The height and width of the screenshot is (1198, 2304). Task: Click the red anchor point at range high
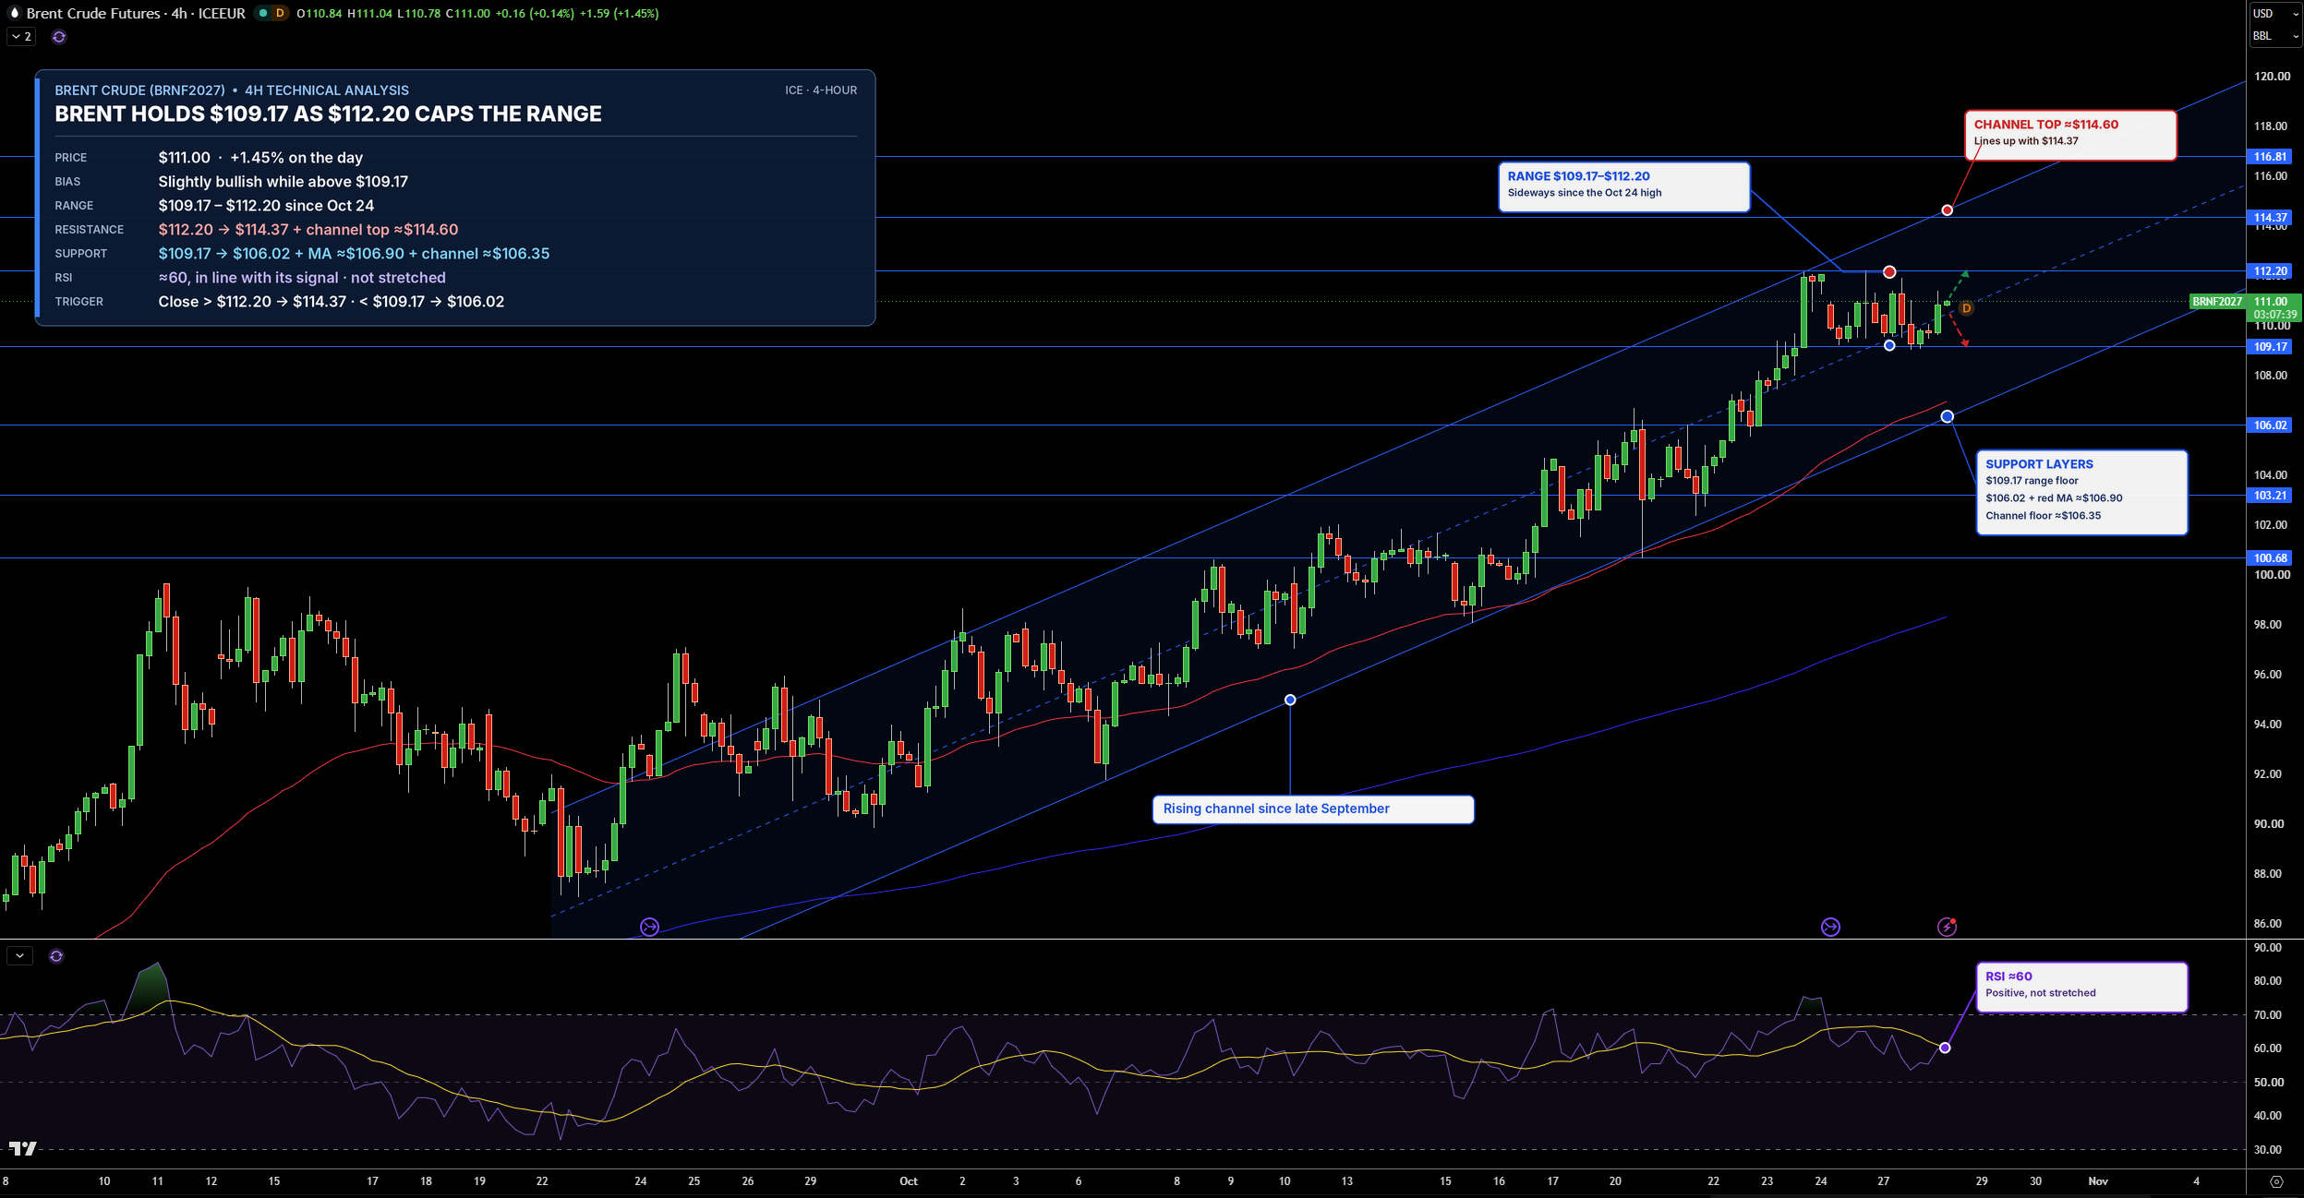[1889, 271]
